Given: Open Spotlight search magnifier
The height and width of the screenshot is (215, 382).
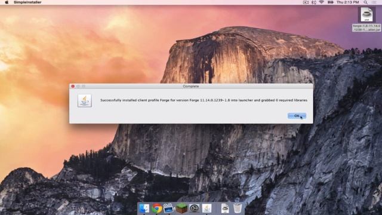Looking at the screenshot, I should pyautogui.click(x=365, y=2).
